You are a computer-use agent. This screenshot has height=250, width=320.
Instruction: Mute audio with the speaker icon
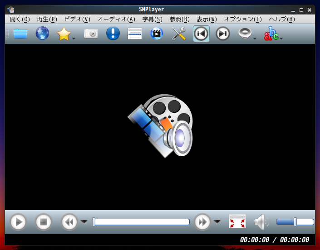(261, 222)
